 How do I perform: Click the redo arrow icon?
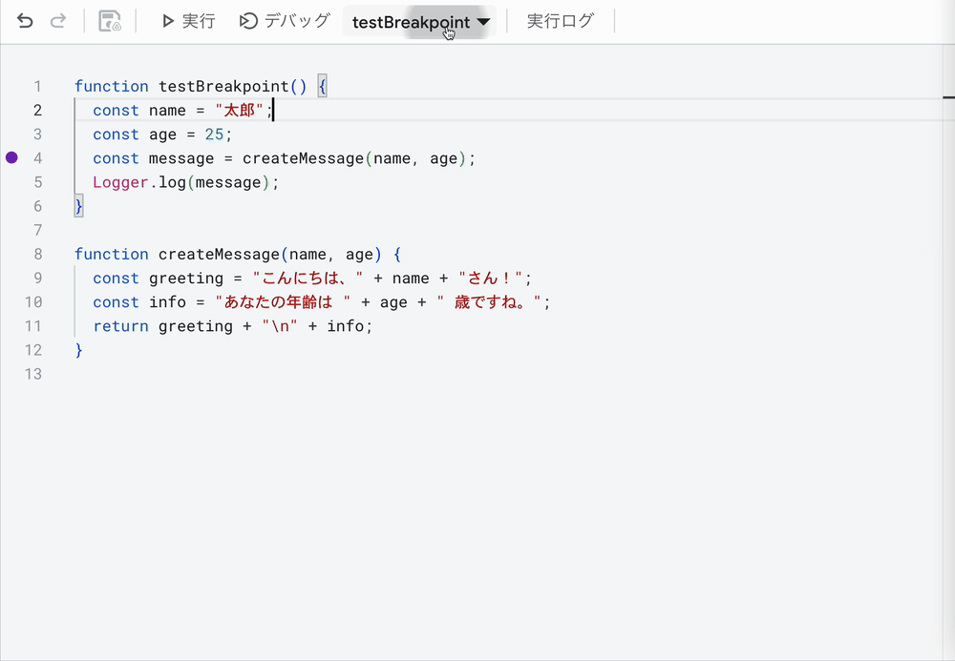pos(58,21)
